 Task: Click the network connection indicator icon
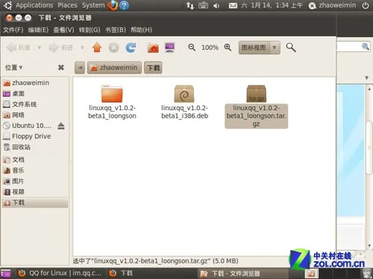[190, 5]
